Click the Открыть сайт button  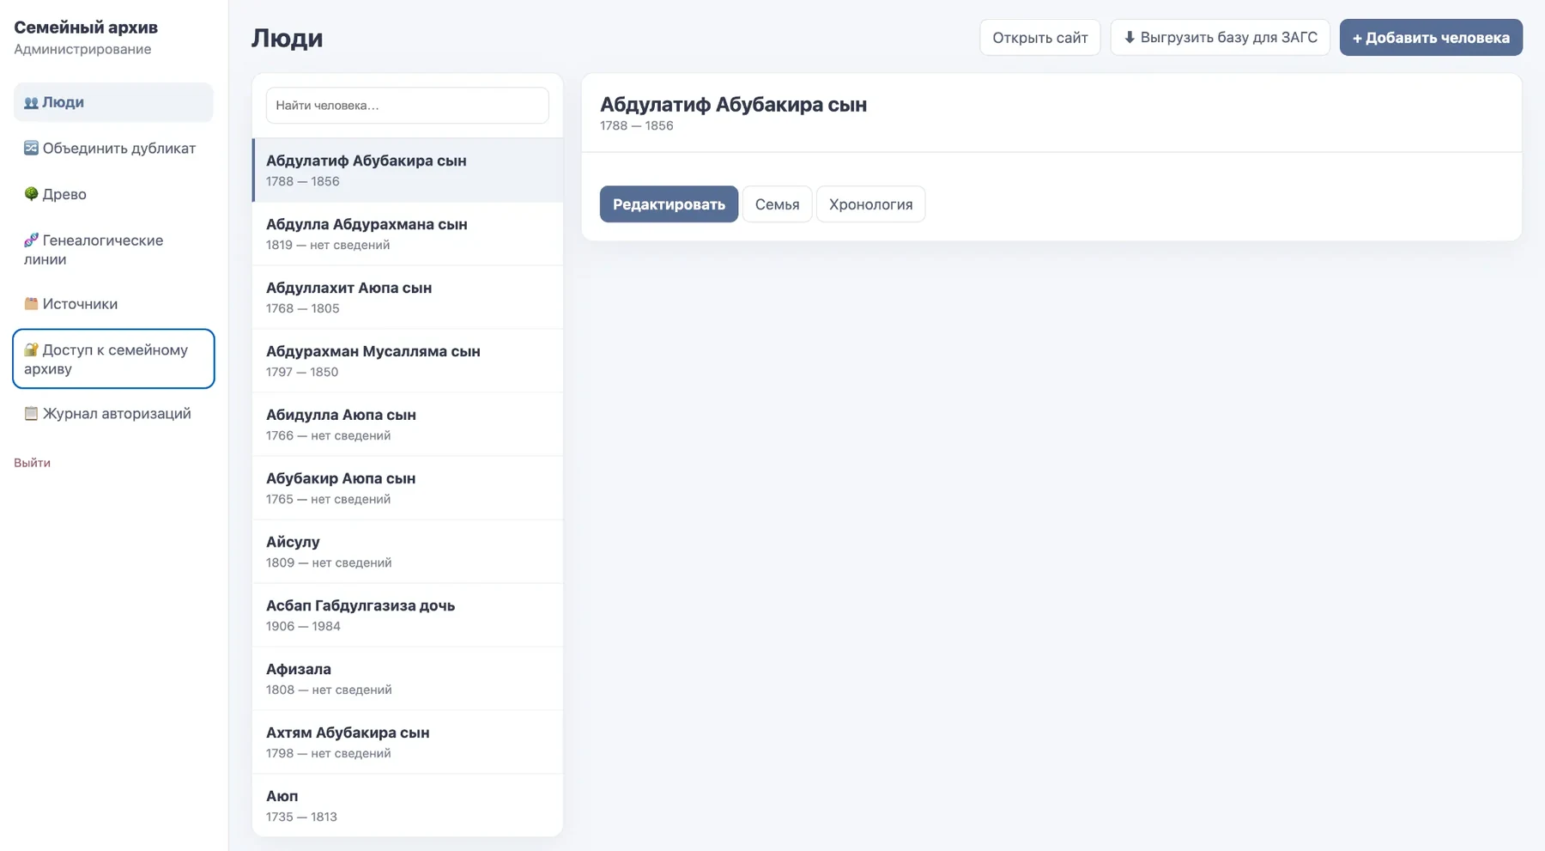(1040, 38)
